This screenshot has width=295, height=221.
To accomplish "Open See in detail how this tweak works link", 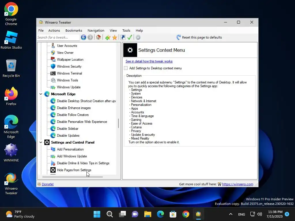I will (x=149, y=61).
